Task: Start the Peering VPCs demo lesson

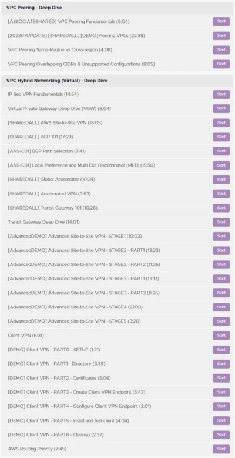Action: tap(221, 36)
